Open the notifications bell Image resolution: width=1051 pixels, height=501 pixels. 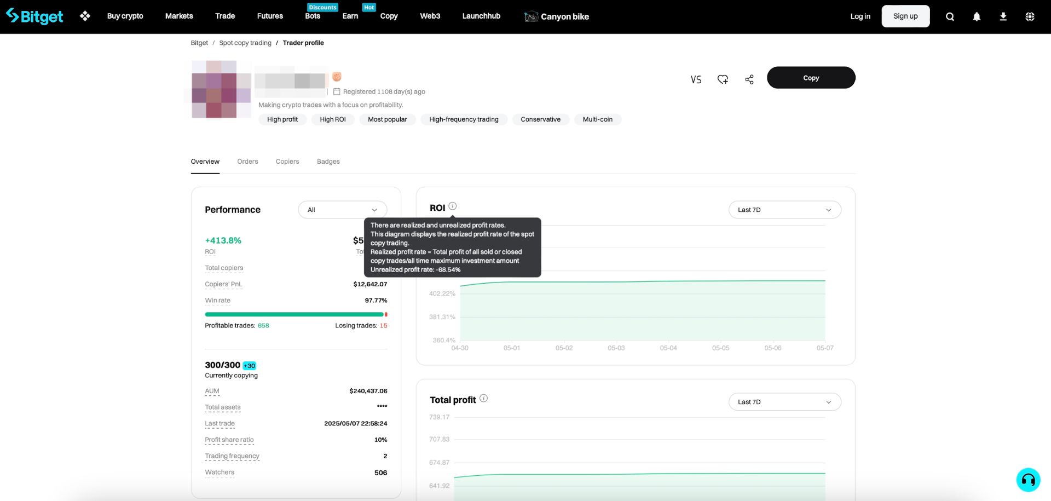977,16
